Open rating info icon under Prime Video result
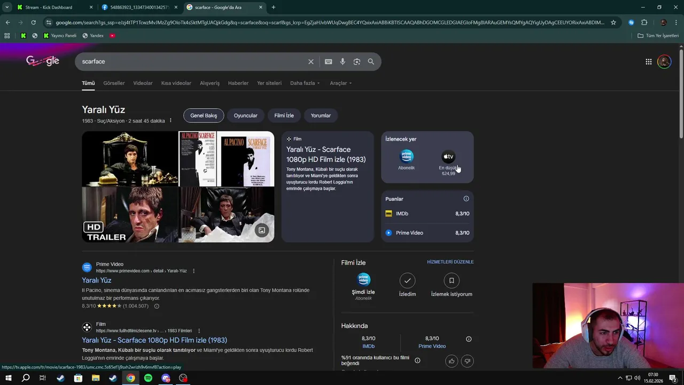684x385 pixels. coord(157,306)
